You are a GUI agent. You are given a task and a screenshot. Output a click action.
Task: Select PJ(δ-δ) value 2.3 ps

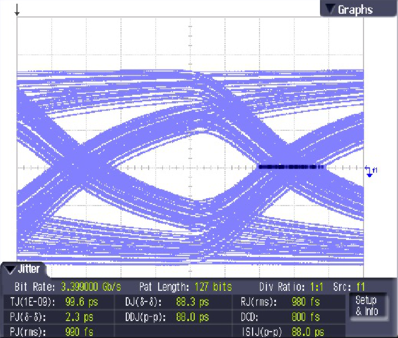(x=80, y=317)
